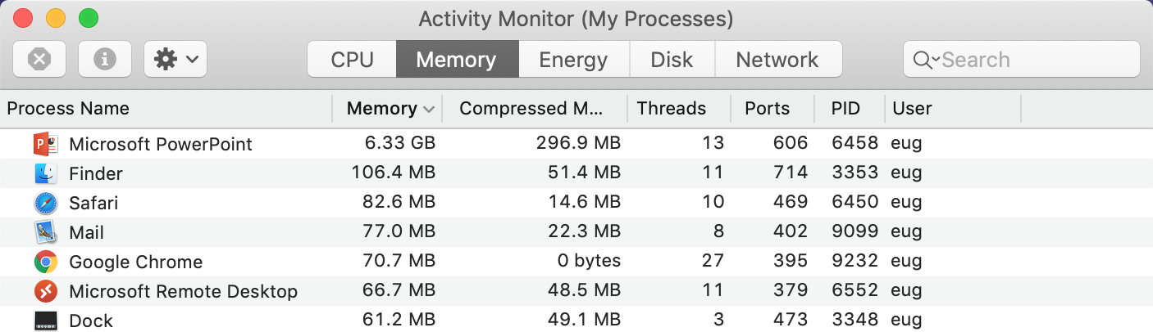Click the Quit Process stop button

(39, 59)
